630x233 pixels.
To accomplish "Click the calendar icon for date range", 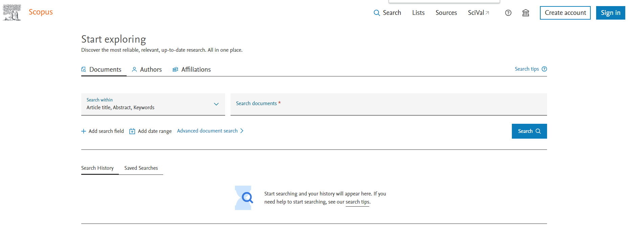I will (132, 131).
